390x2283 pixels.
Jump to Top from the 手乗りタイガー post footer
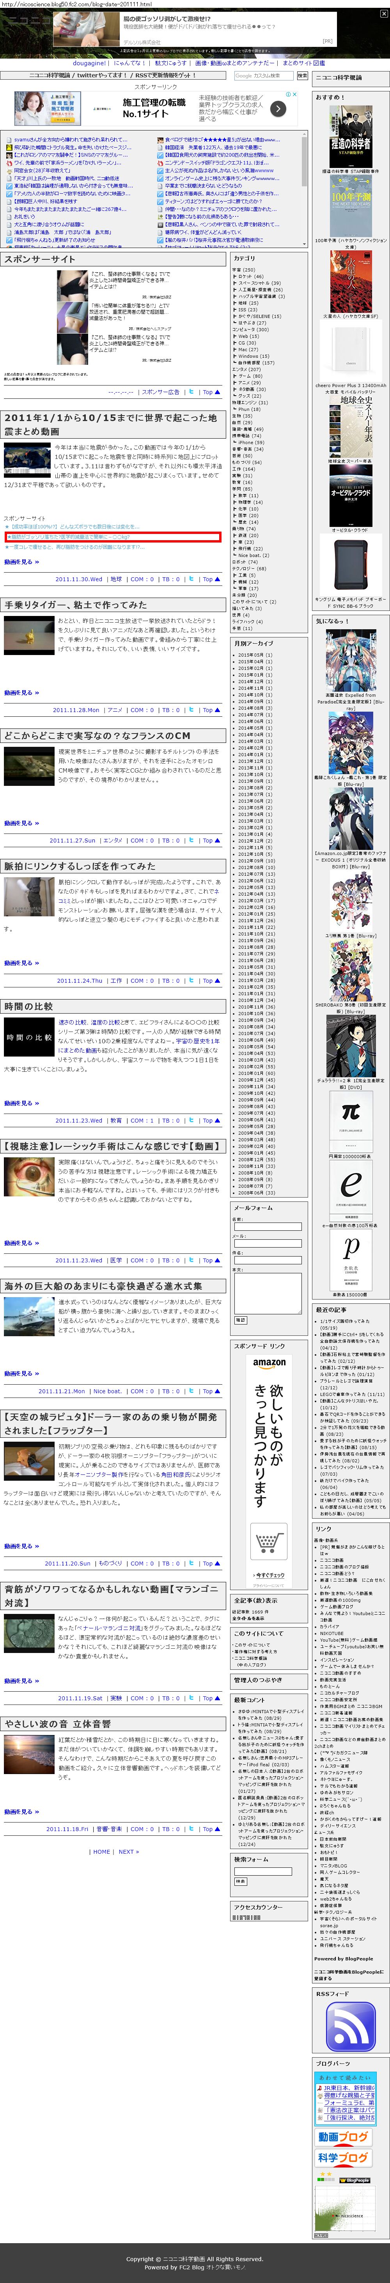coord(208,710)
